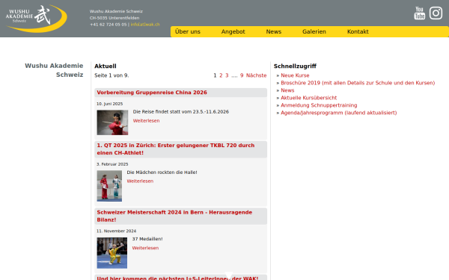The width and height of the screenshot is (449, 280).
Task: Click the Seite 1 von 9 text
Action: pos(112,75)
